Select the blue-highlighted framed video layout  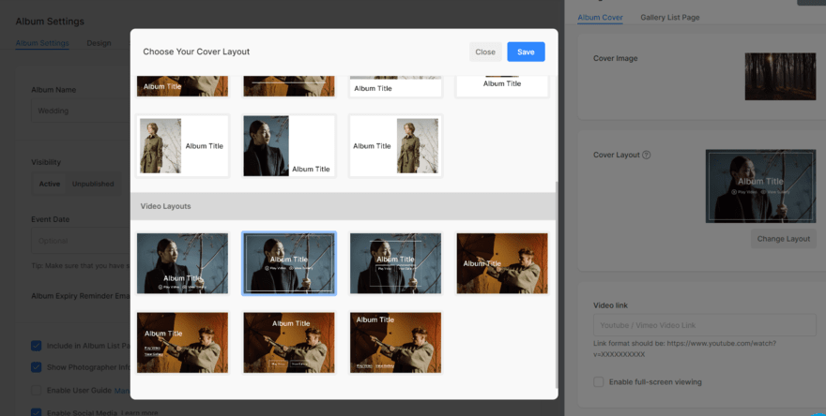point(289,263)
